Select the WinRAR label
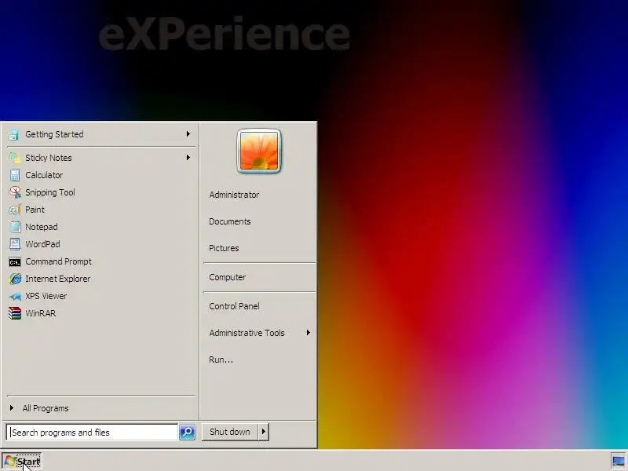This screenshot has height=471, width=628. [41, 313]
